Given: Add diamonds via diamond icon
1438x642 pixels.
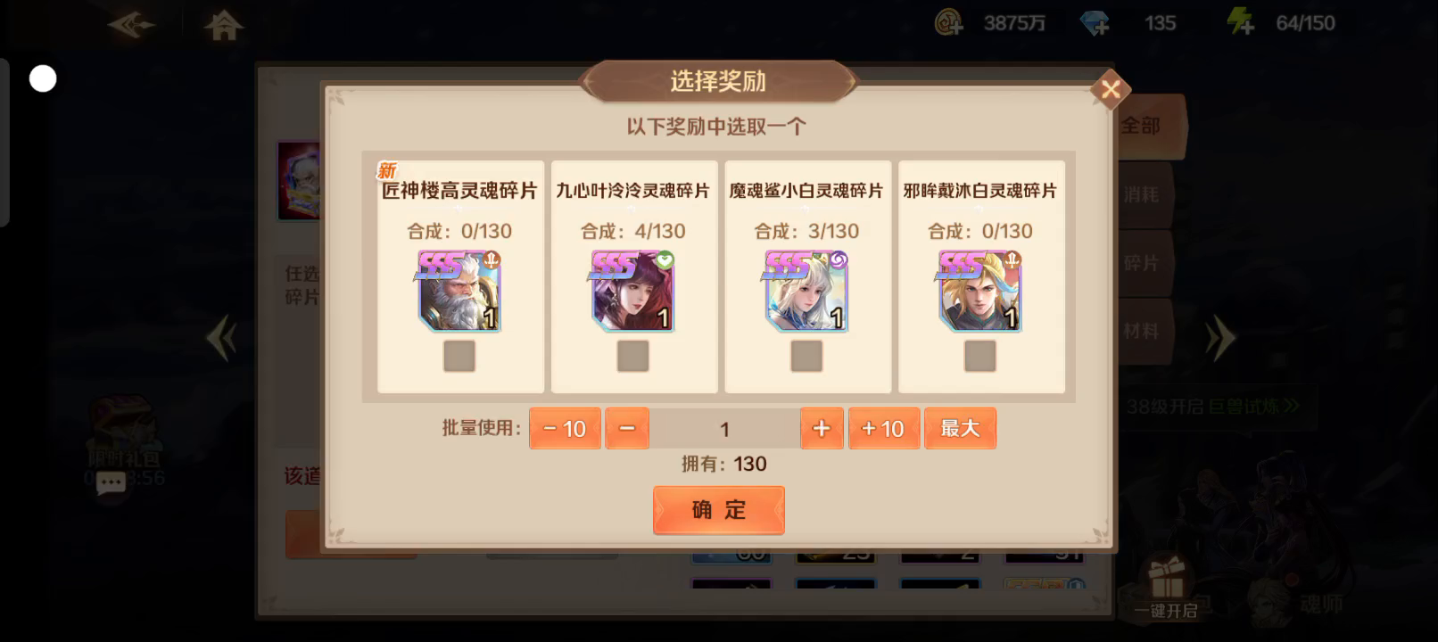Looking at the screenshot, I should (x=1095, y=22).
